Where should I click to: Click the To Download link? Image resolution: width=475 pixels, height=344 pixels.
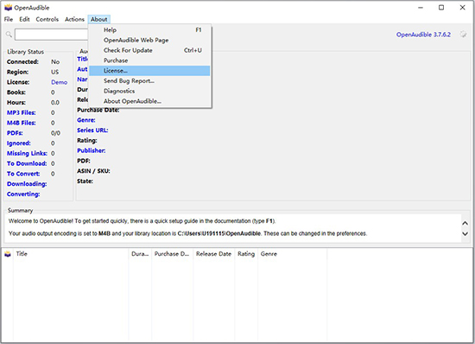(x=27, y=163)
